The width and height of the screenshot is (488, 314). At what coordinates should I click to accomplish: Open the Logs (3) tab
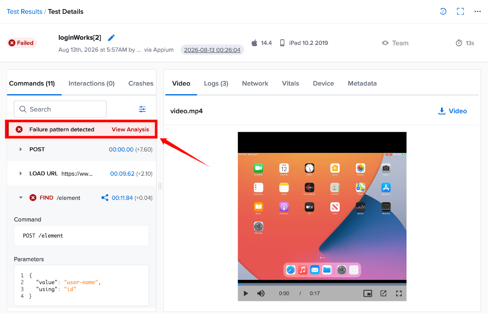[x=216, y=83]
